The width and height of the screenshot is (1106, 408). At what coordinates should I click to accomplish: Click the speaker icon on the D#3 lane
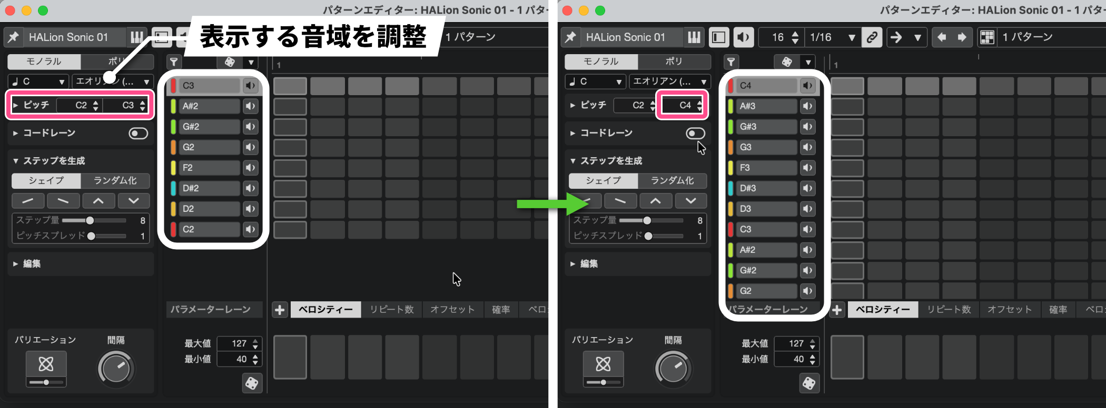click(807, 188)
